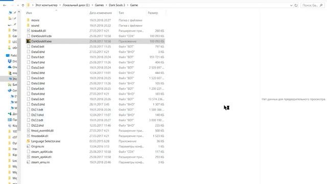
Task: Select Data3.bhd file icon
Action: pos(29,83)
